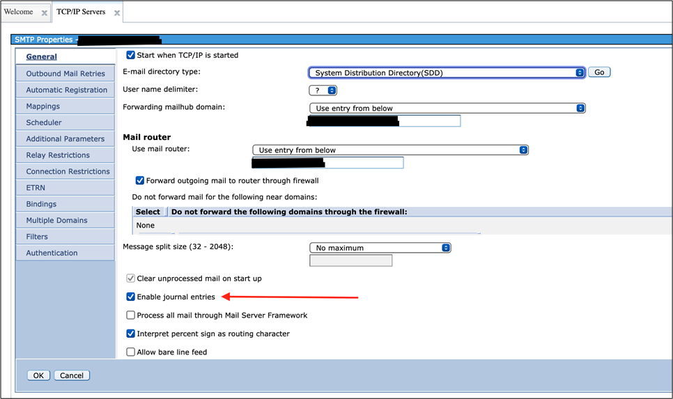Open the Message split size dropdown

click(380, 248)
